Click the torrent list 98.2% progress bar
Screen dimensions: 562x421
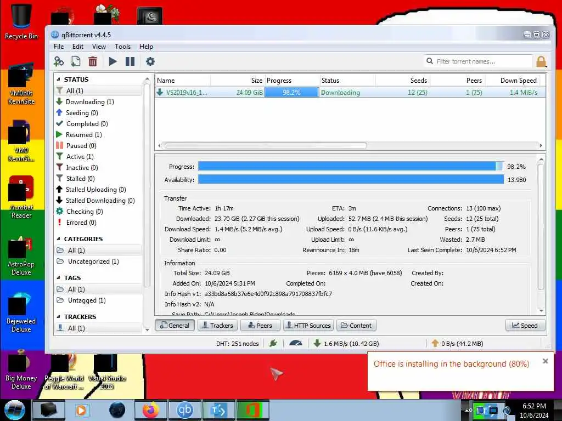coord(291,92)
